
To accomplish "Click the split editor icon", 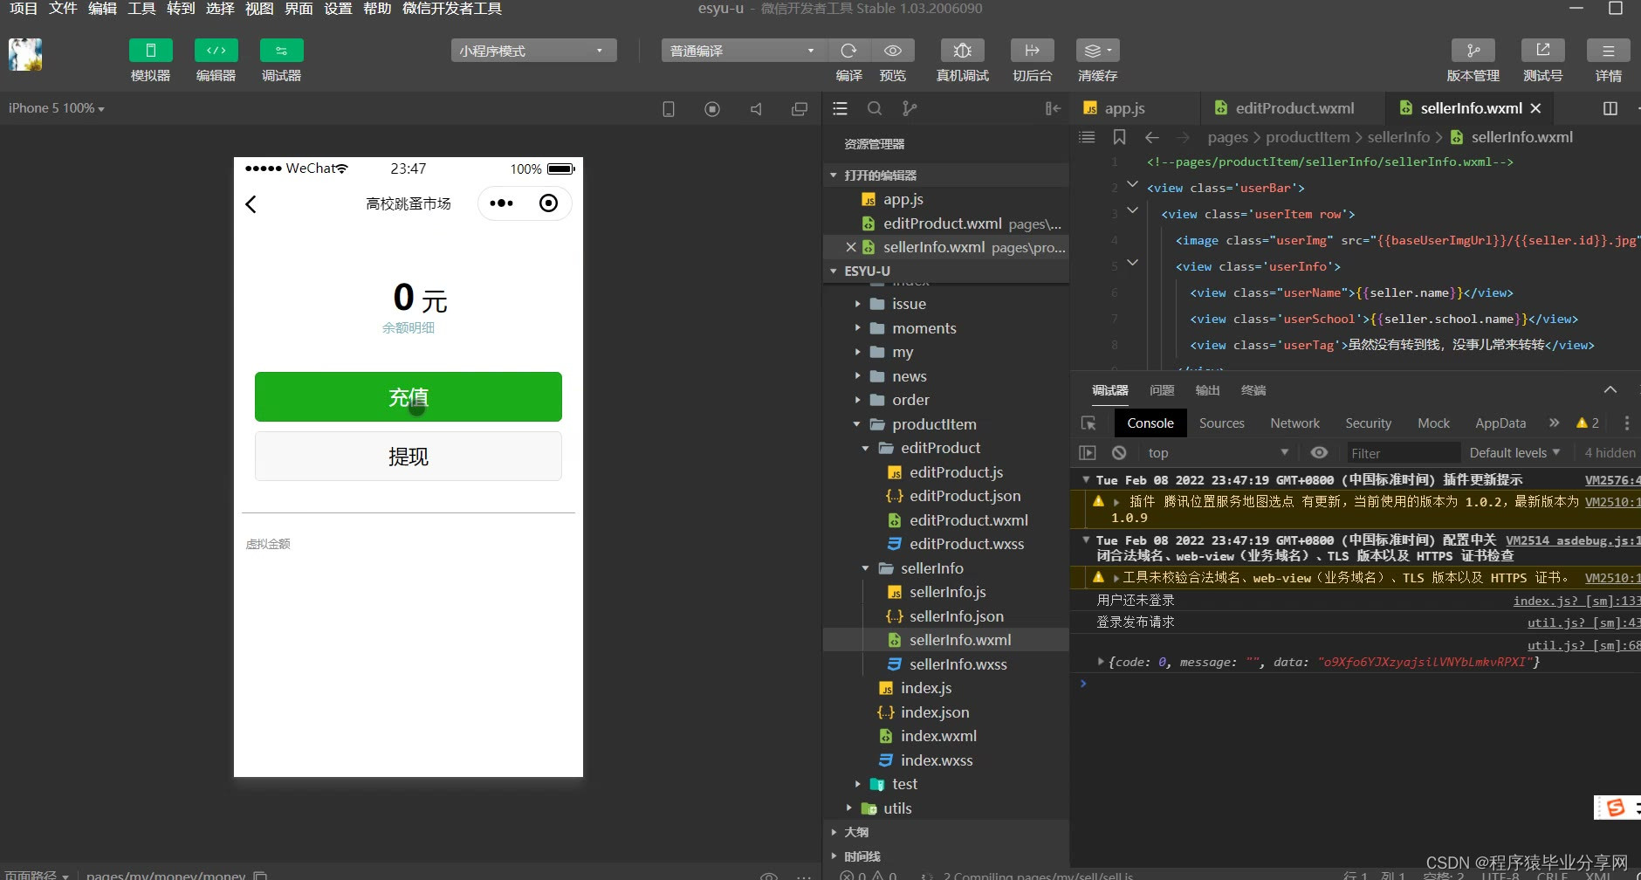I will point(1610,108).
